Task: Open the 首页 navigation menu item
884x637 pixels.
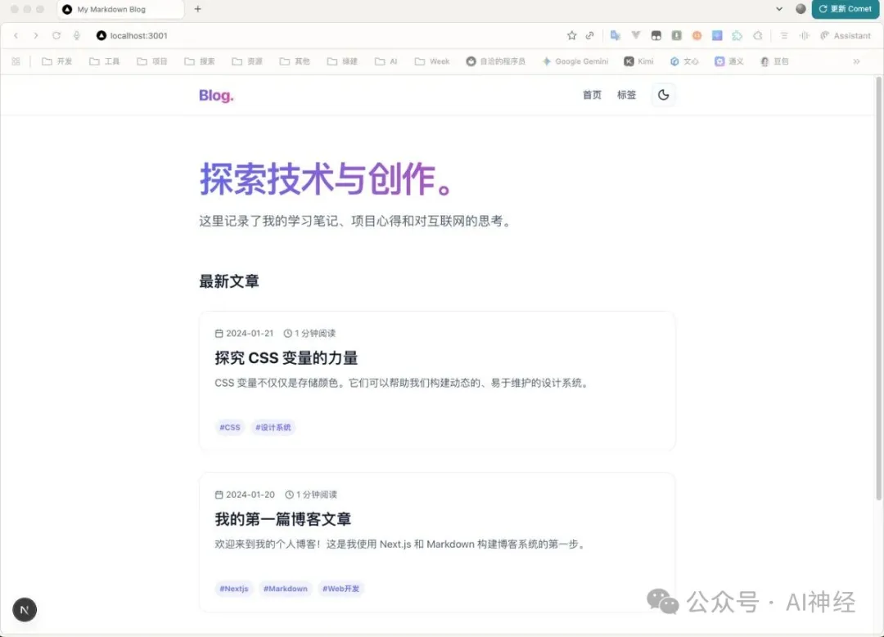Action: [x=591, y=95]
